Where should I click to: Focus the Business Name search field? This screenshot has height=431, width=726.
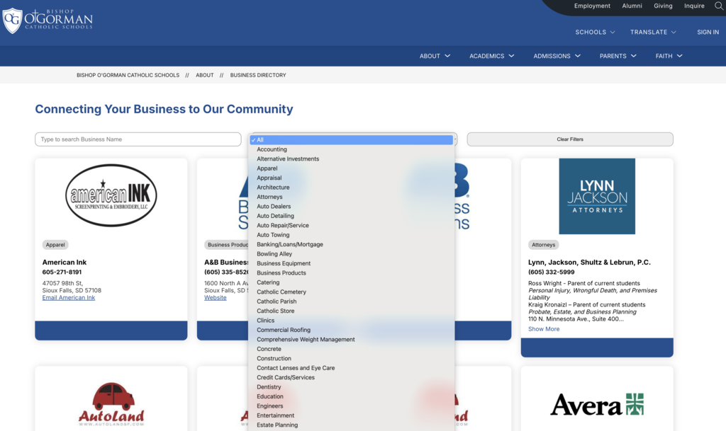click(x=138, y=139)
